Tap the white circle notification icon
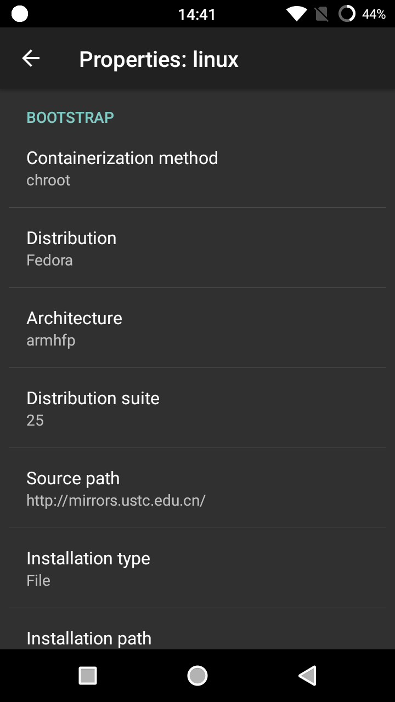This screenshot has width=395, height=702. pyautogui.click(x=20, y=14)
